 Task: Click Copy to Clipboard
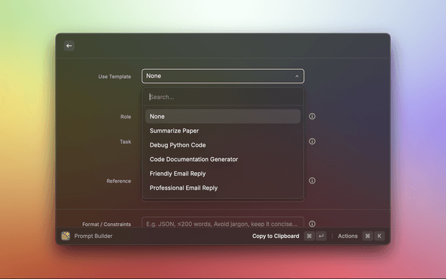point(275,236)
